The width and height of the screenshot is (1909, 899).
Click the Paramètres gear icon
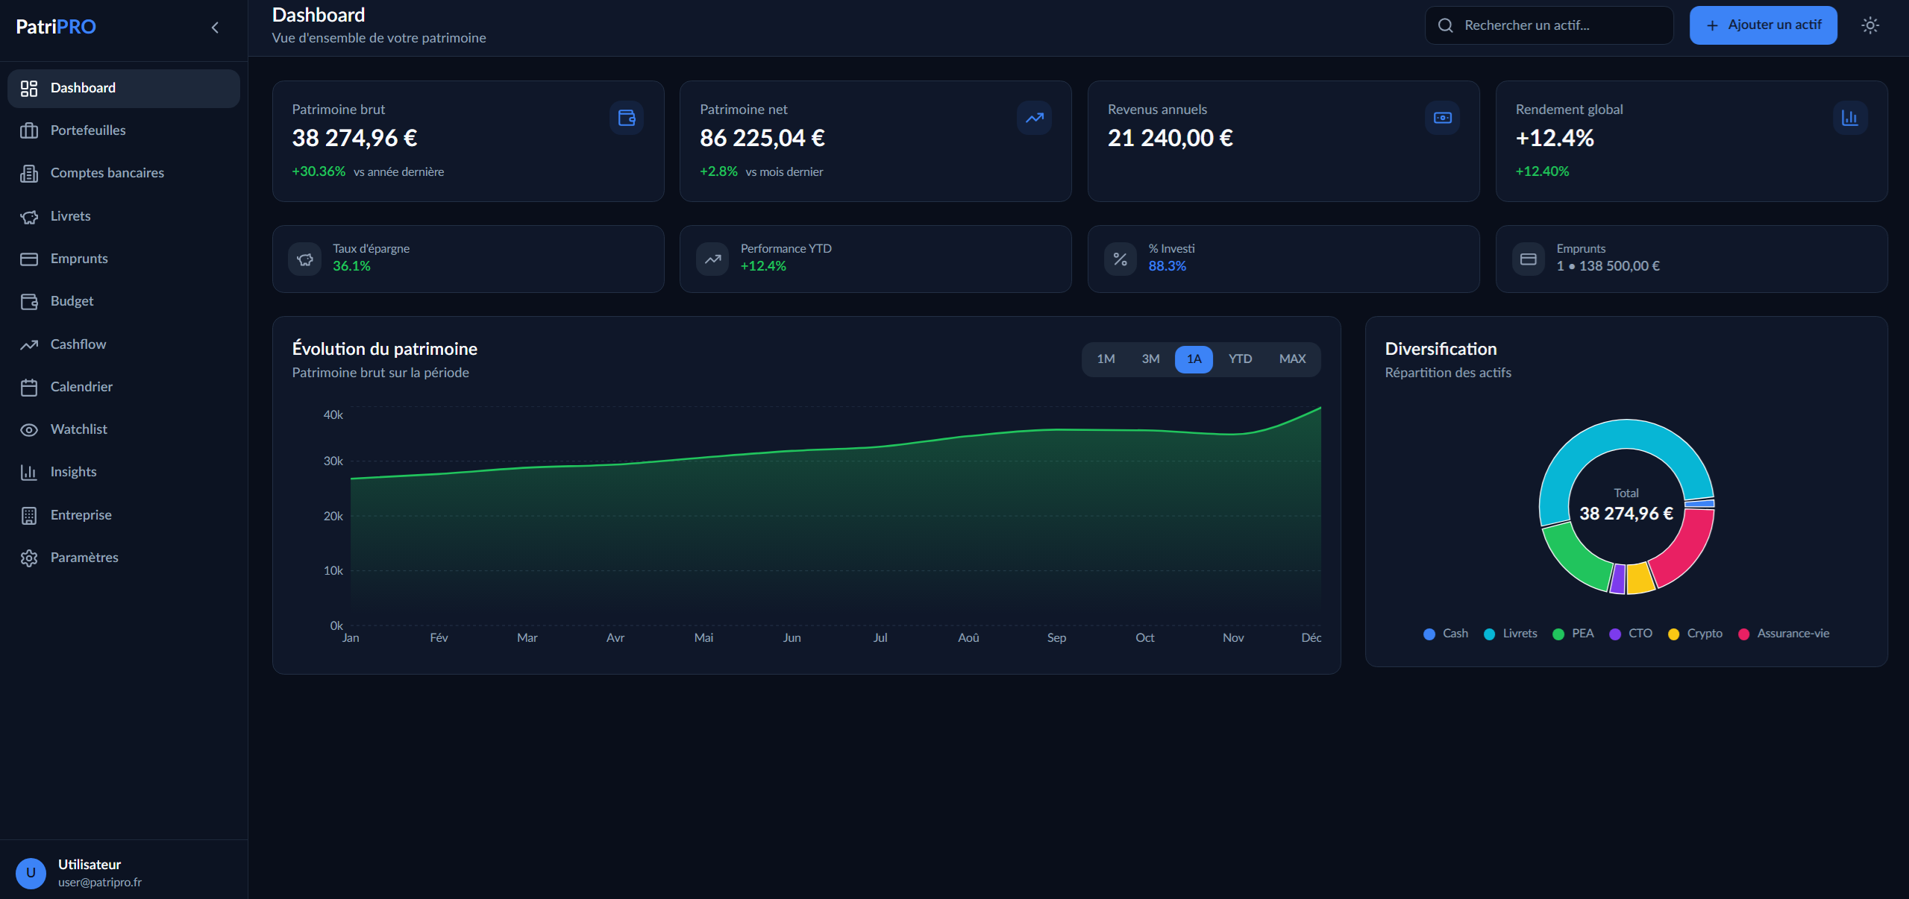(29, 558)
